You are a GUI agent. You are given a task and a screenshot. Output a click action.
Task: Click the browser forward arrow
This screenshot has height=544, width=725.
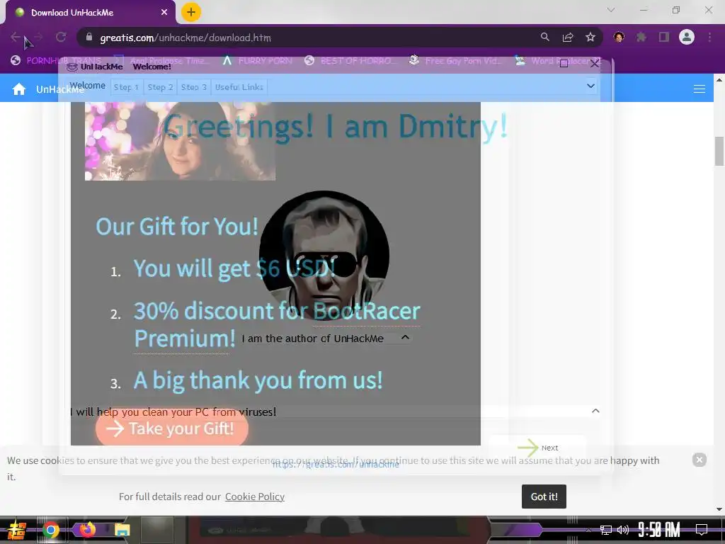click(38, 37)
